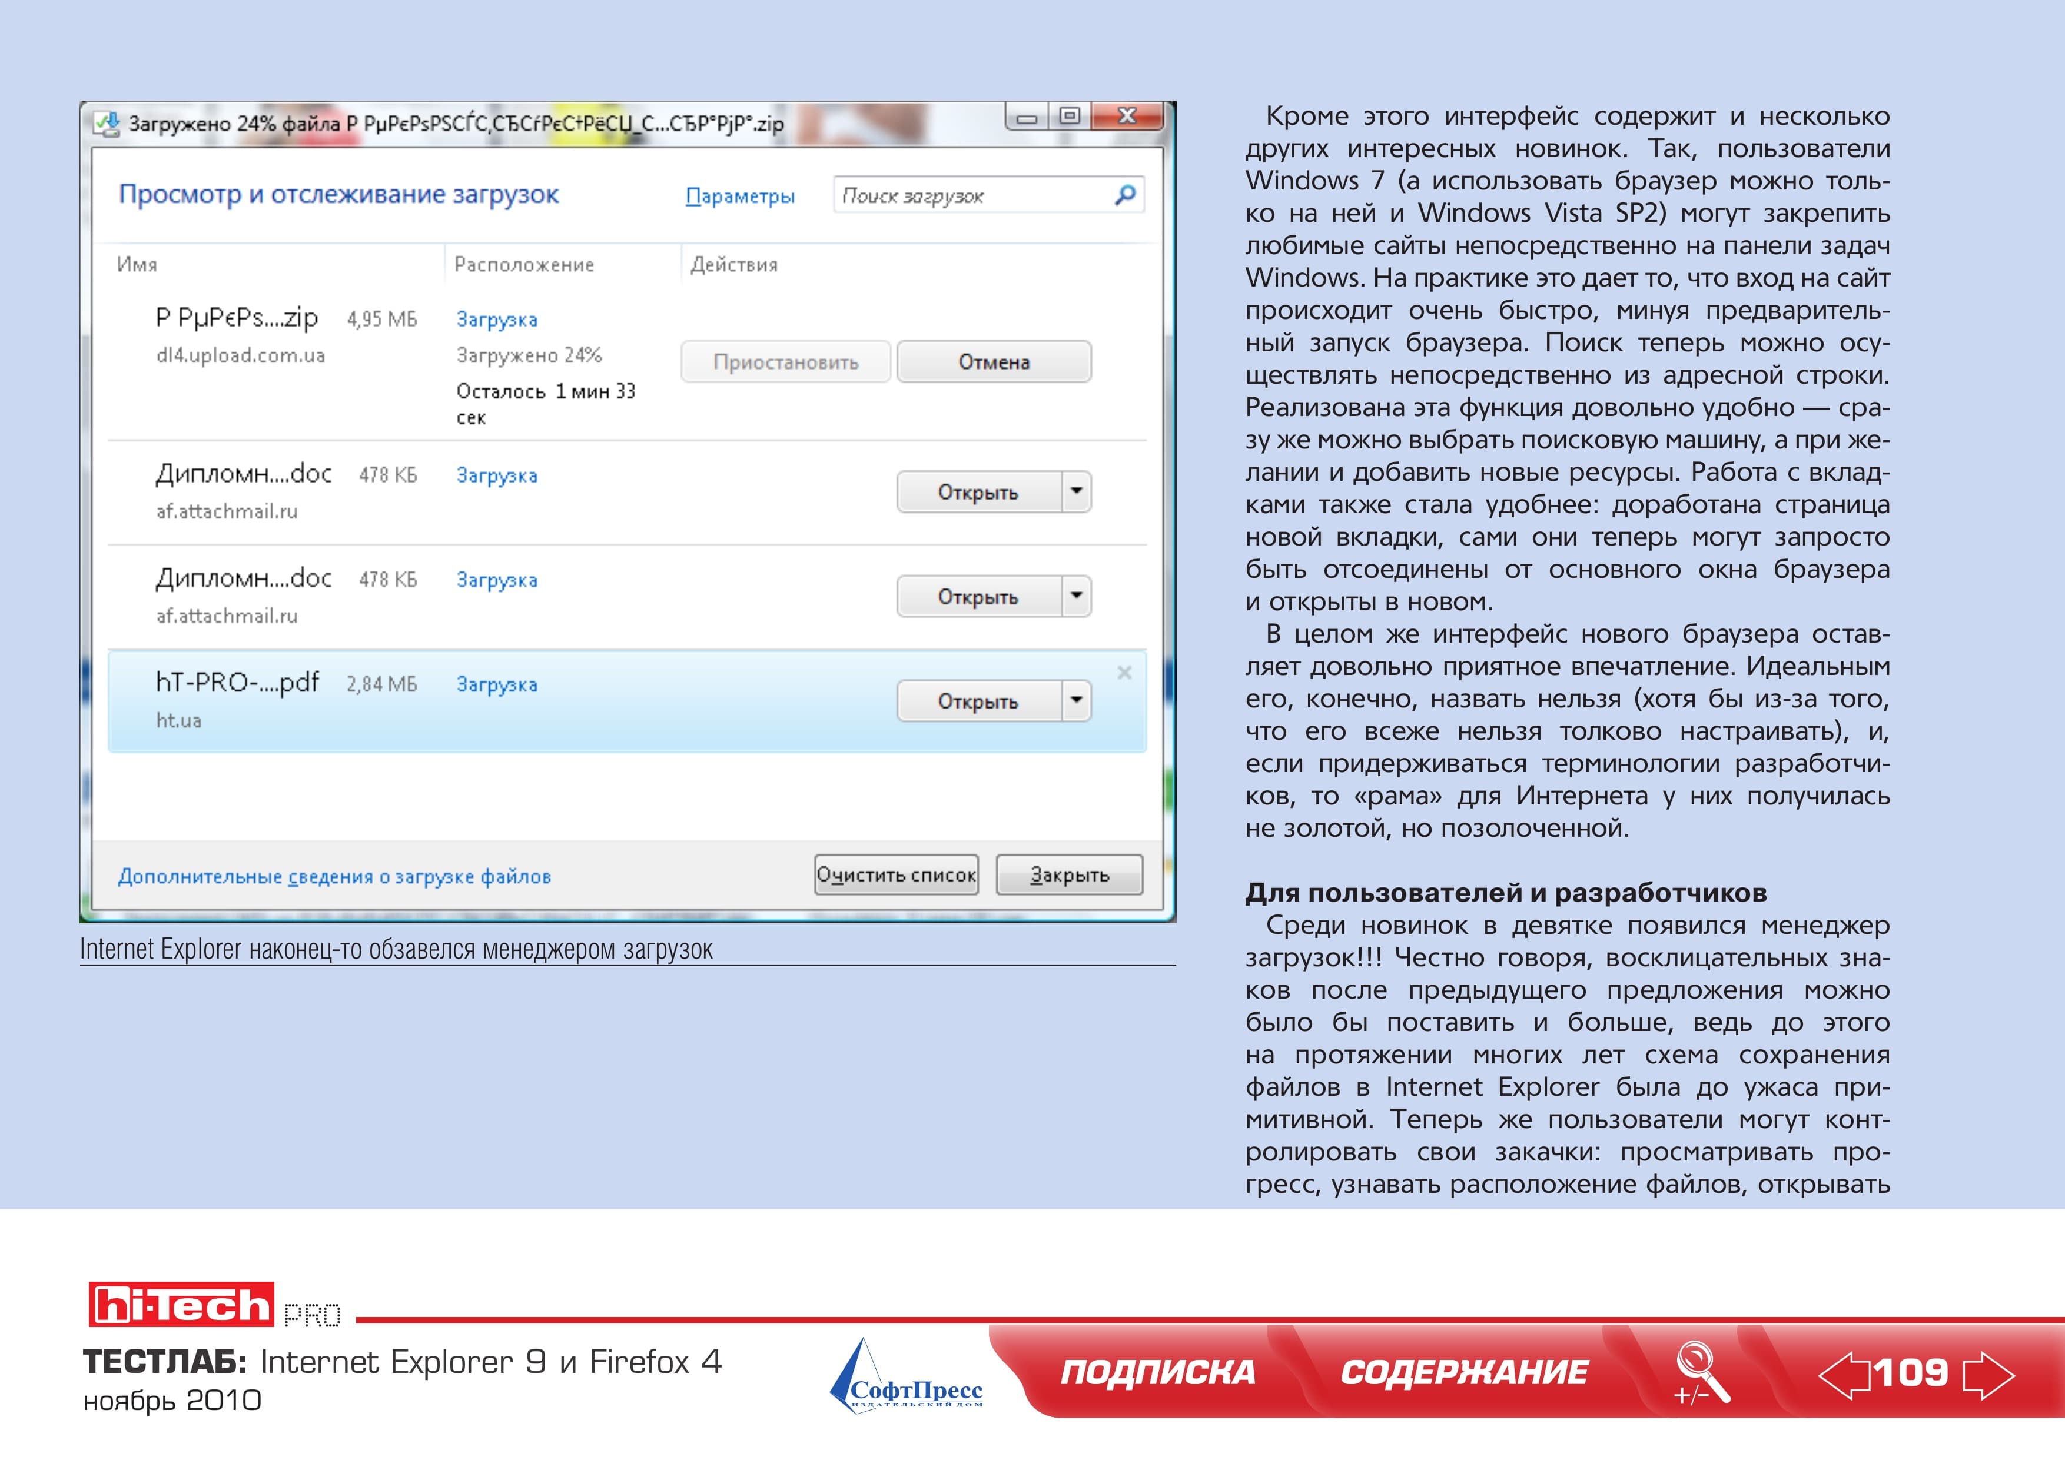The width and height of the screenshot is (2065, 1460).
Task: Select the hT-PRO-....pdf file name
Action: [x=237, y=683]
